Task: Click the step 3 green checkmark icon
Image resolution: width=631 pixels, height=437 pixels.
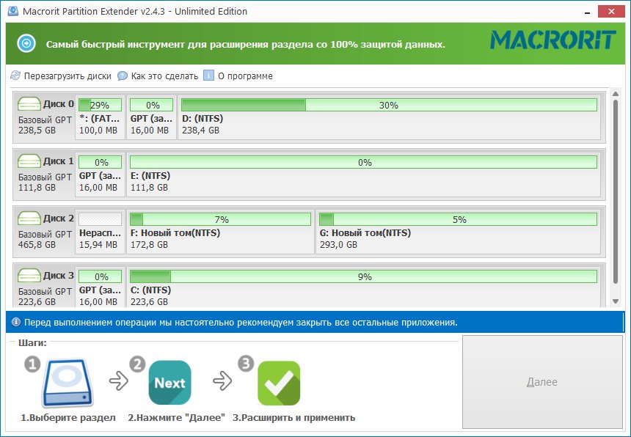Action: tap(279, 383)
